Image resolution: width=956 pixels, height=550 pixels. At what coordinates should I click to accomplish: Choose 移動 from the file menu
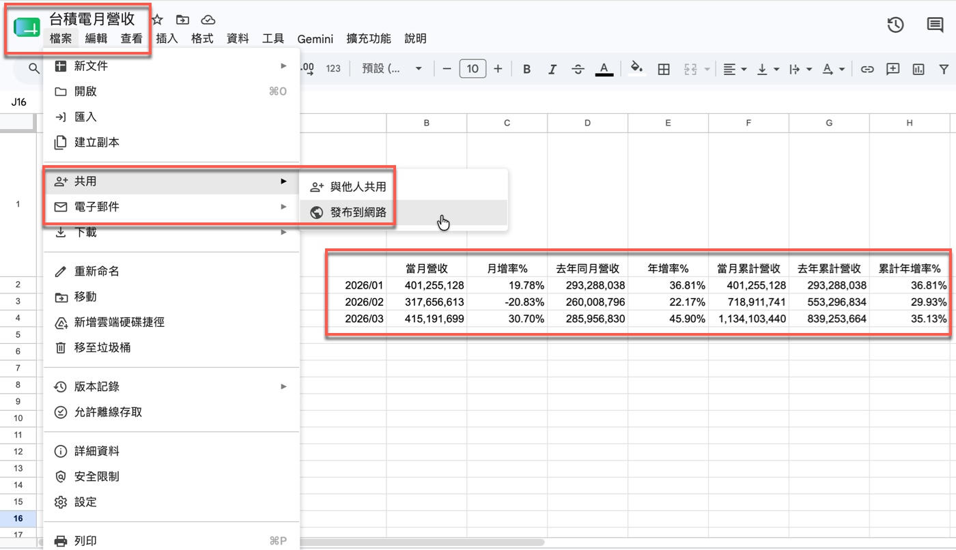pyautogui.click(x=171, y=297)
